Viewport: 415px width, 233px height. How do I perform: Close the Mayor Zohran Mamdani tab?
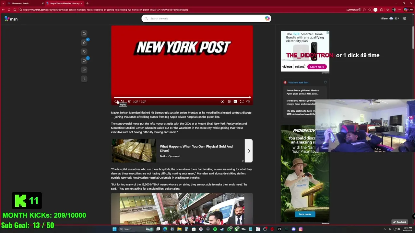pyautogui.click(x=81, y=3)
